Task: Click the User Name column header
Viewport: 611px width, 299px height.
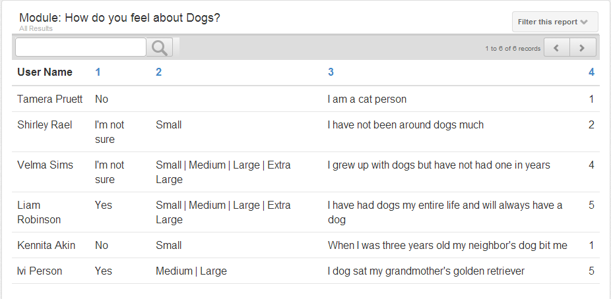Action: click(45, 72)
